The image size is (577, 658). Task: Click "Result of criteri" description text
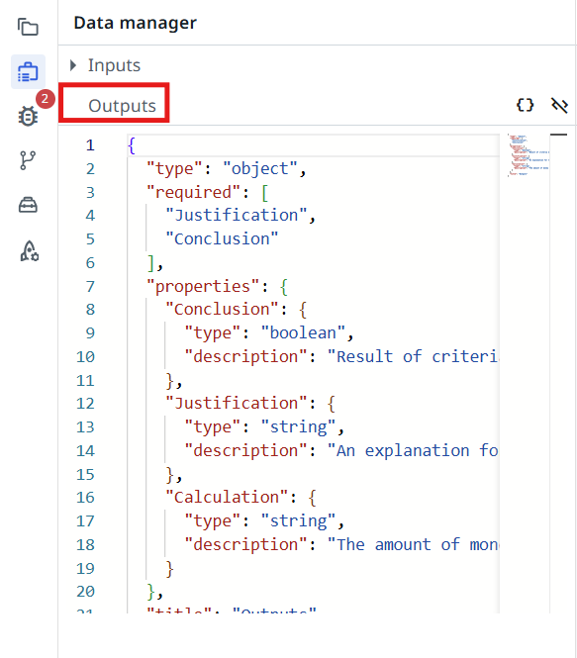(414, 356)
